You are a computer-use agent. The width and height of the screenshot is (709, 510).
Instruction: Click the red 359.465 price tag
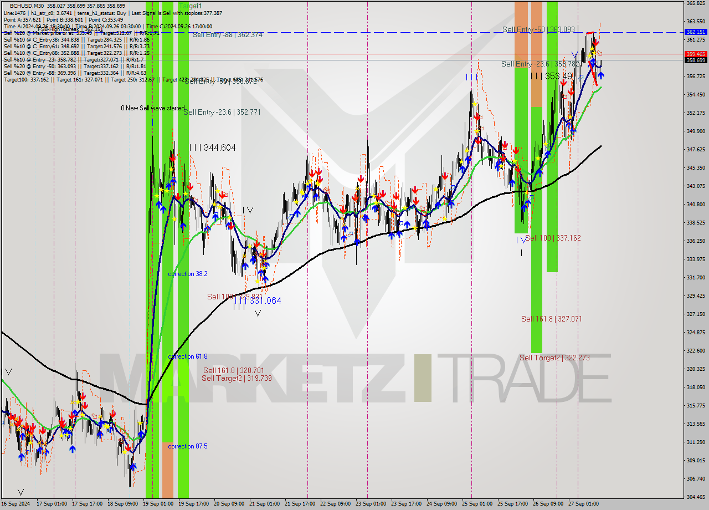point(696,54)
